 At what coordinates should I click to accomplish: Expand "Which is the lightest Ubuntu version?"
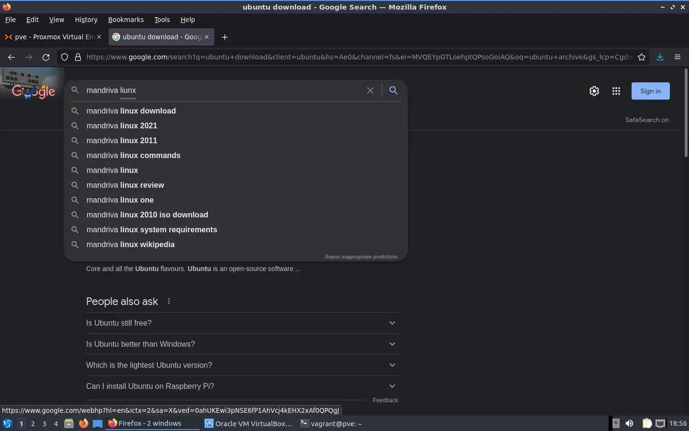[x=242, y=365]
